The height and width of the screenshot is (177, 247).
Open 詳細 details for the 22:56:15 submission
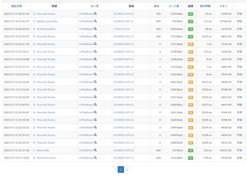coord(240,52)
